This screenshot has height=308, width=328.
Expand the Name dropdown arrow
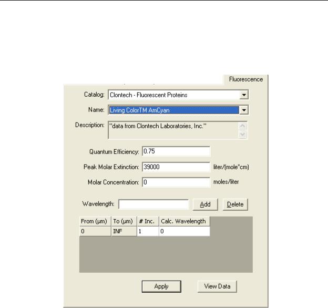(244, 110)
